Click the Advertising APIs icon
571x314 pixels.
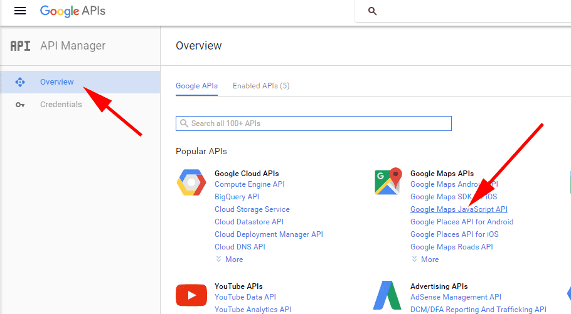[388, 295]
